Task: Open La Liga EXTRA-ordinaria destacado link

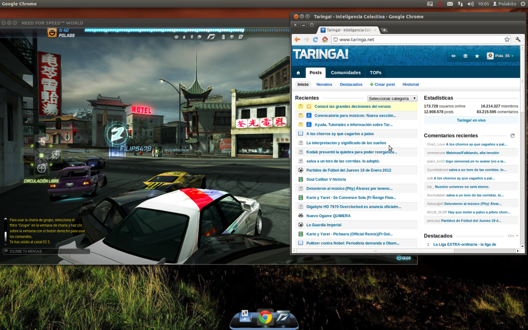Action: point(465,244)
